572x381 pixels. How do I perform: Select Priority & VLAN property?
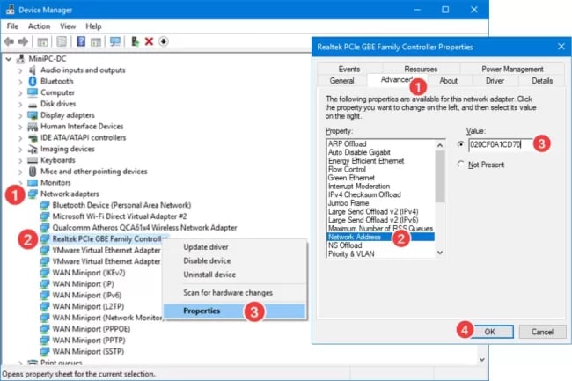(x=351, y=253)
